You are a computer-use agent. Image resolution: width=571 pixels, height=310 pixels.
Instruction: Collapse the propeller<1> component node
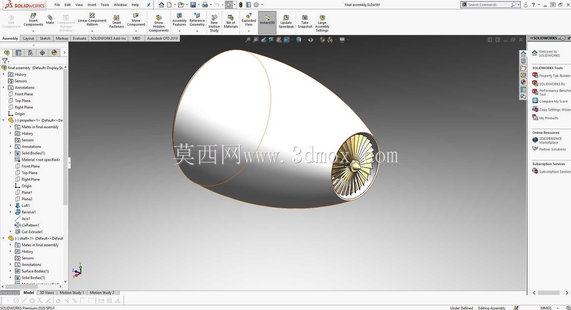click(4, 120)
